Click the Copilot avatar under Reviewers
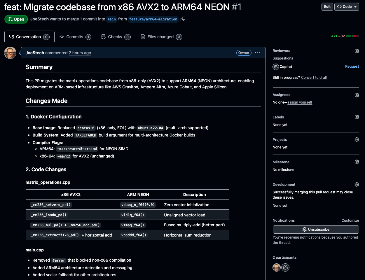365x280 pixels. point(275,66)
